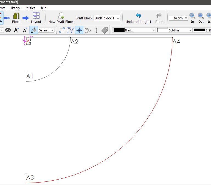Click the blue arrow between Piece and Layout
This screenshot has width=211, height=185.
26,18
